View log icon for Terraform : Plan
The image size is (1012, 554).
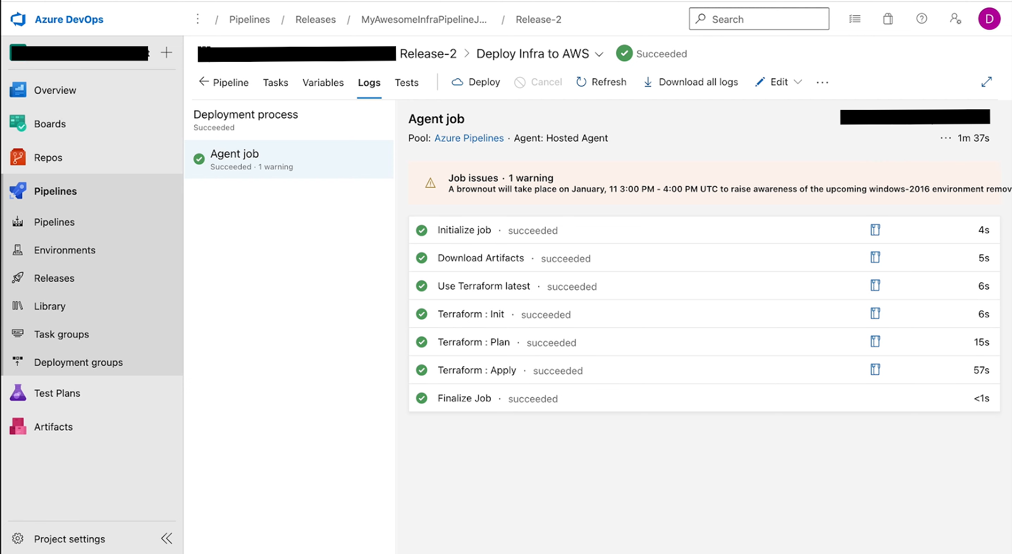(875, 342)
